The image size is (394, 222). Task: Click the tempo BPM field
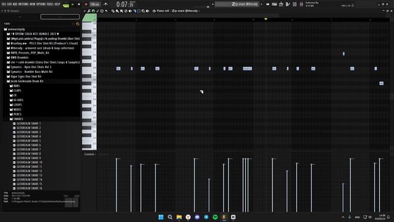pos(95,4)
